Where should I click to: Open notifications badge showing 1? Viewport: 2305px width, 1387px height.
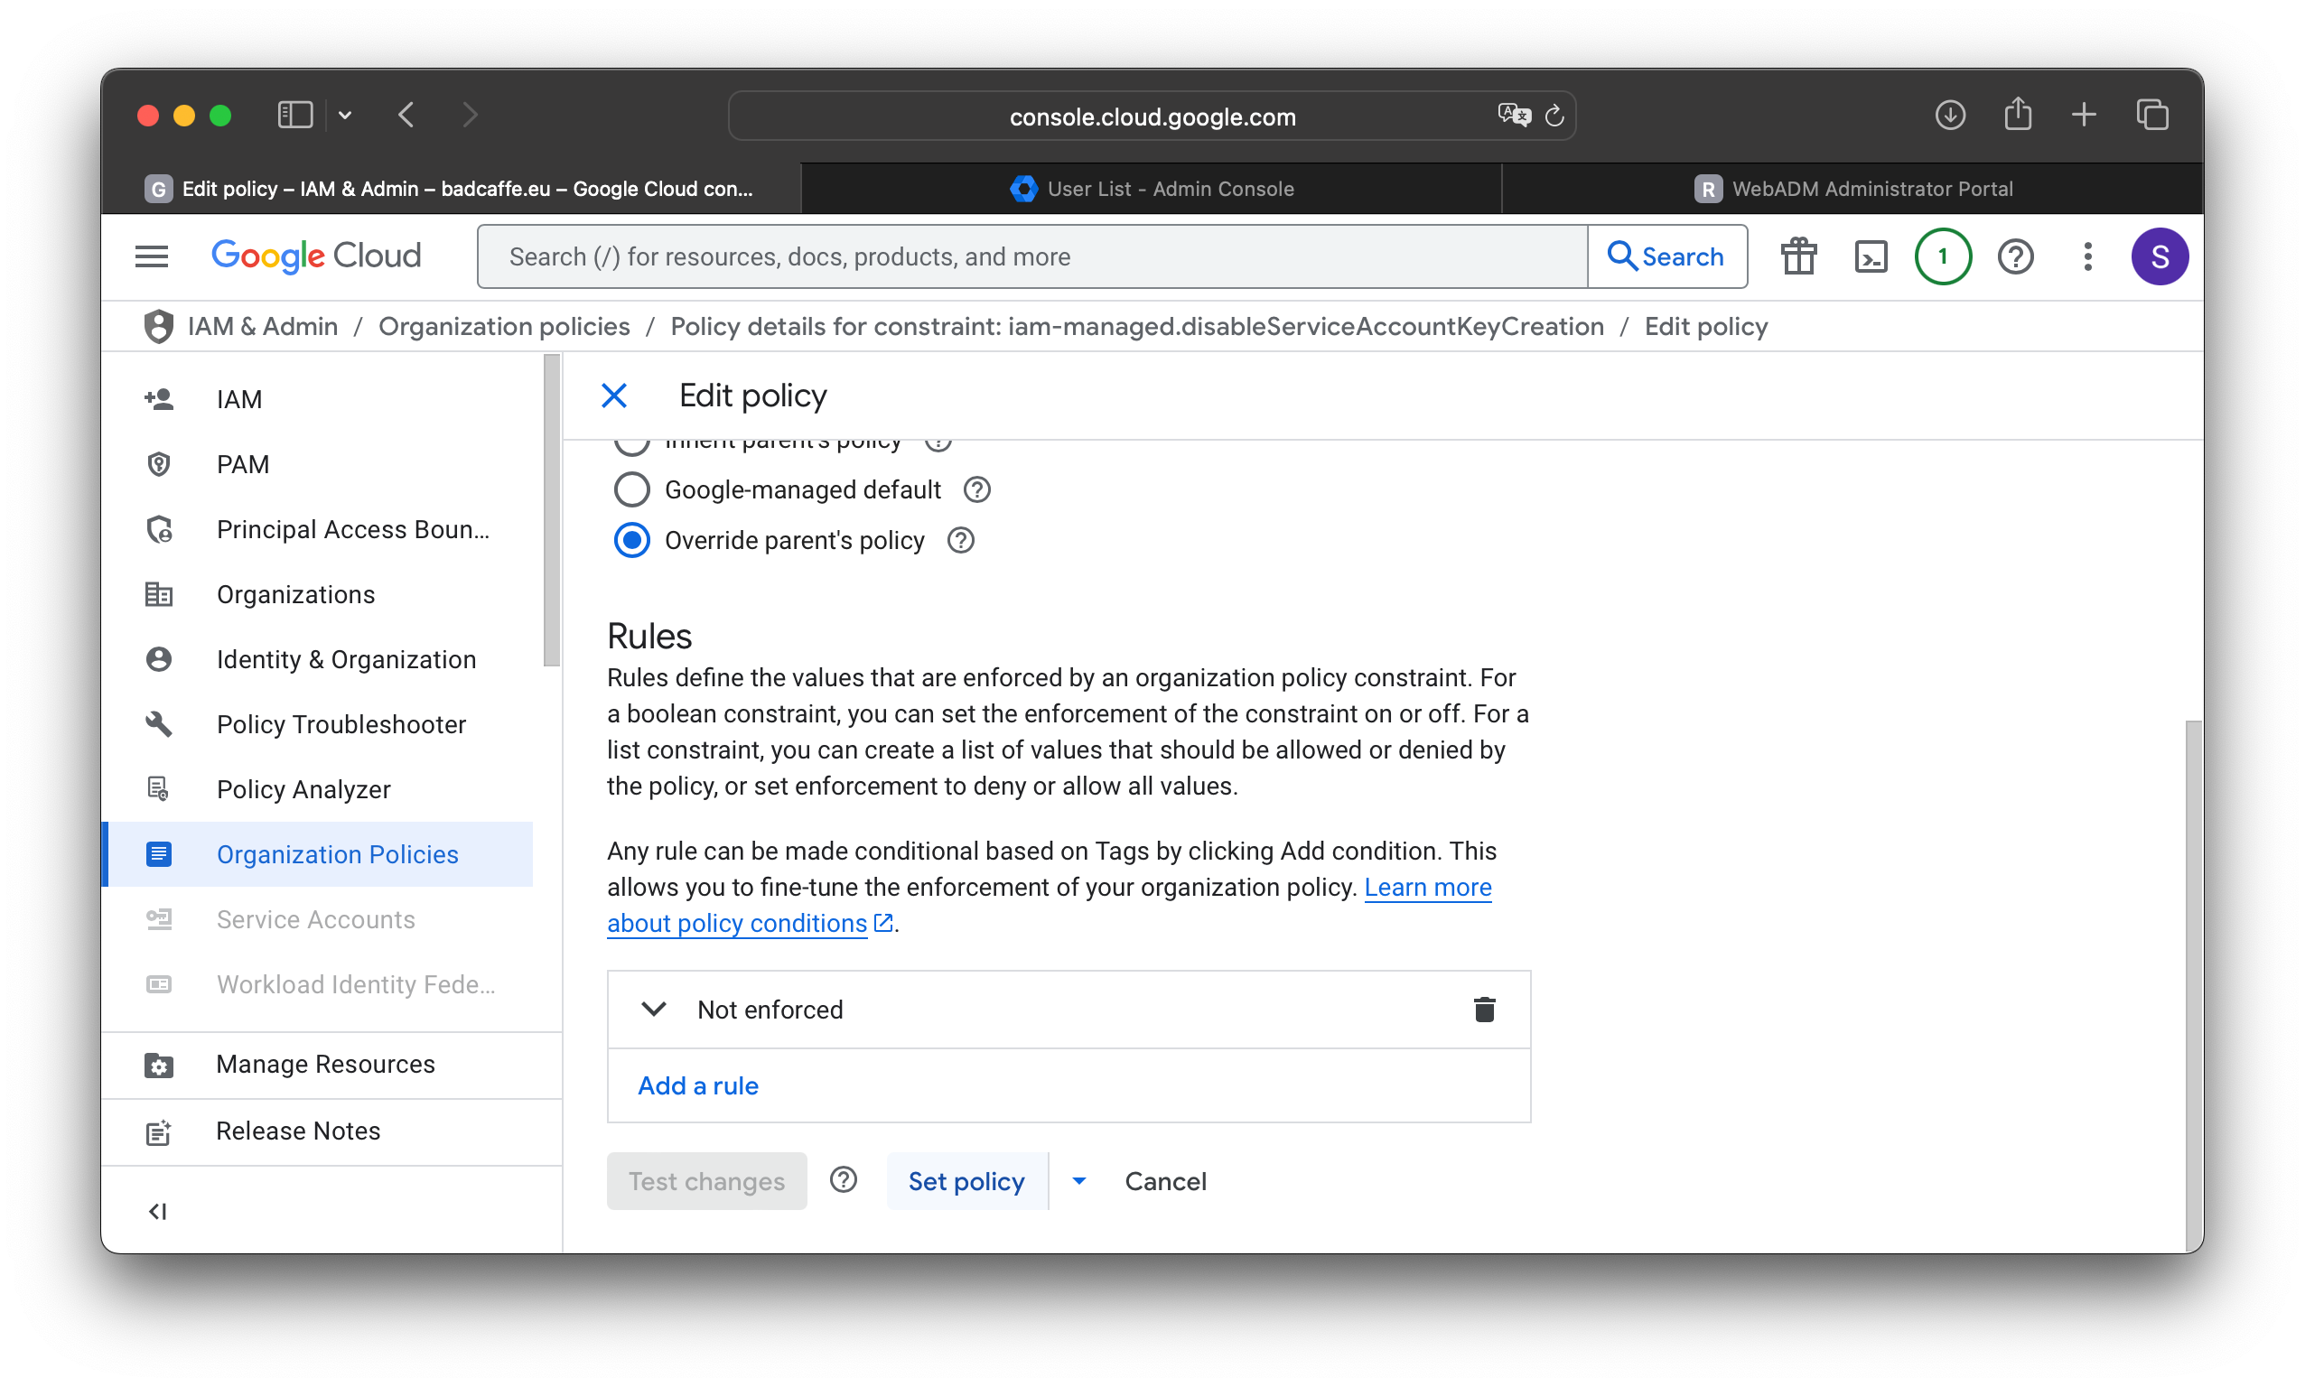click(x=1942, y=256)
